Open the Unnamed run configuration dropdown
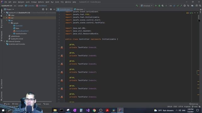 146,6
